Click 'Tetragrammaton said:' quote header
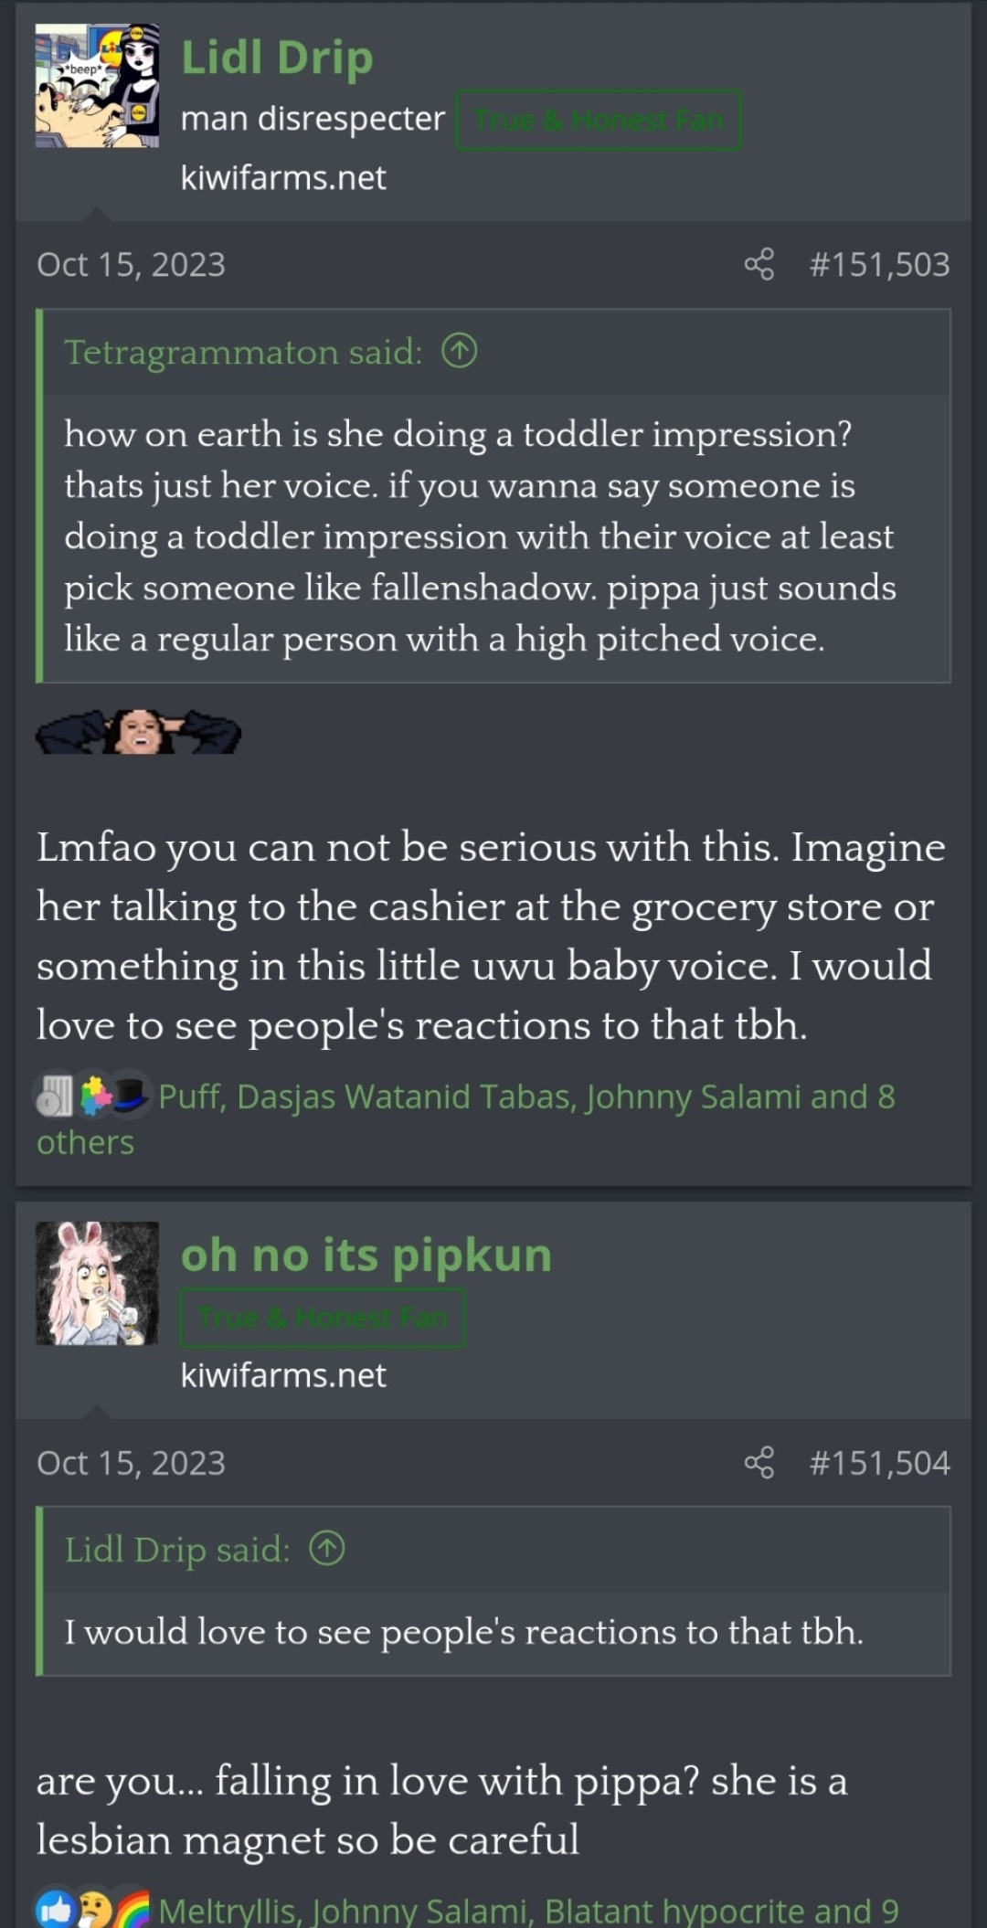Viewport: 987px width, 1928px height. point(243,352)
